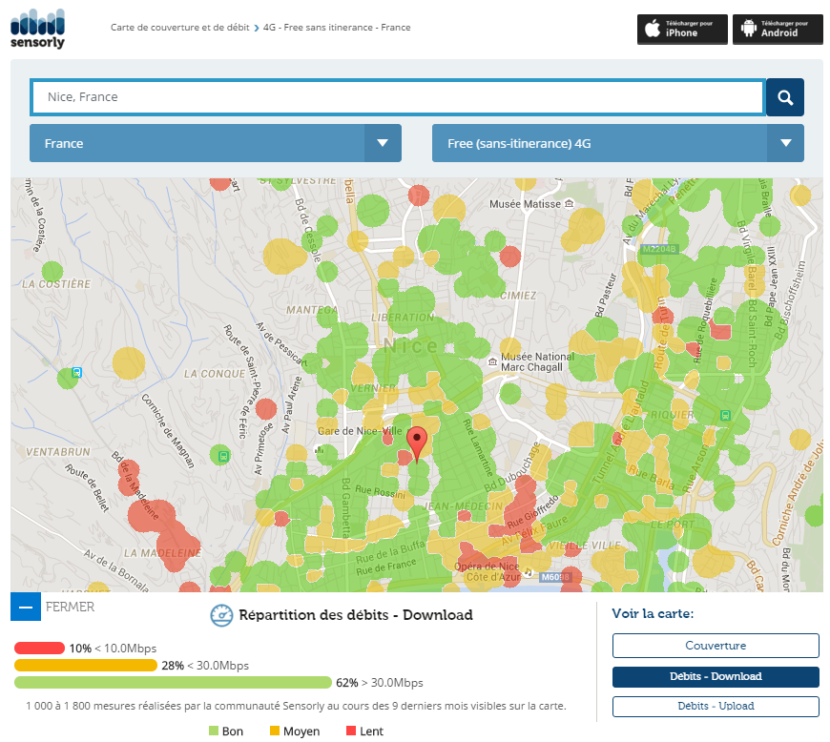This screenshot has width=830, height=742.
Task: Click the red Lent legend swatch
Action: coord(350,732)
